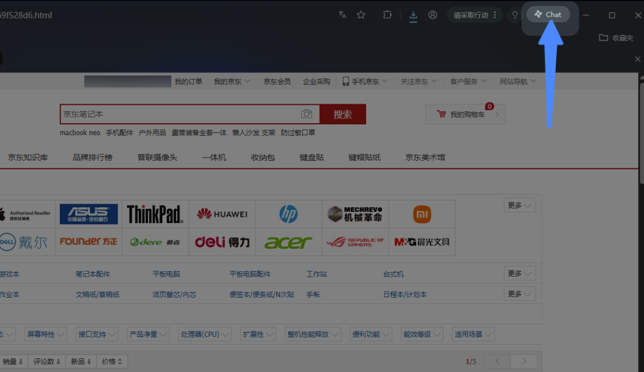Sort results by 销量
Screen dimensions: 644x372
click(x=13, y=361)
